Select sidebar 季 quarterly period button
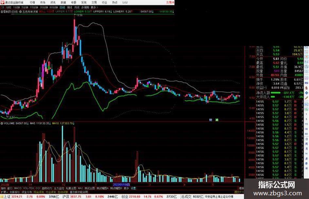This screenshot has width=309, height=199. (306, 163)
